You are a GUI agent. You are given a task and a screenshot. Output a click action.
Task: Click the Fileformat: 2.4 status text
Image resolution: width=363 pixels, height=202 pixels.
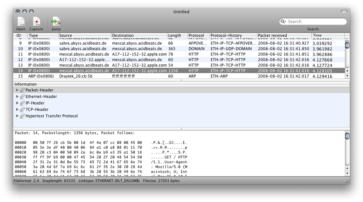[x=26, y=181]
